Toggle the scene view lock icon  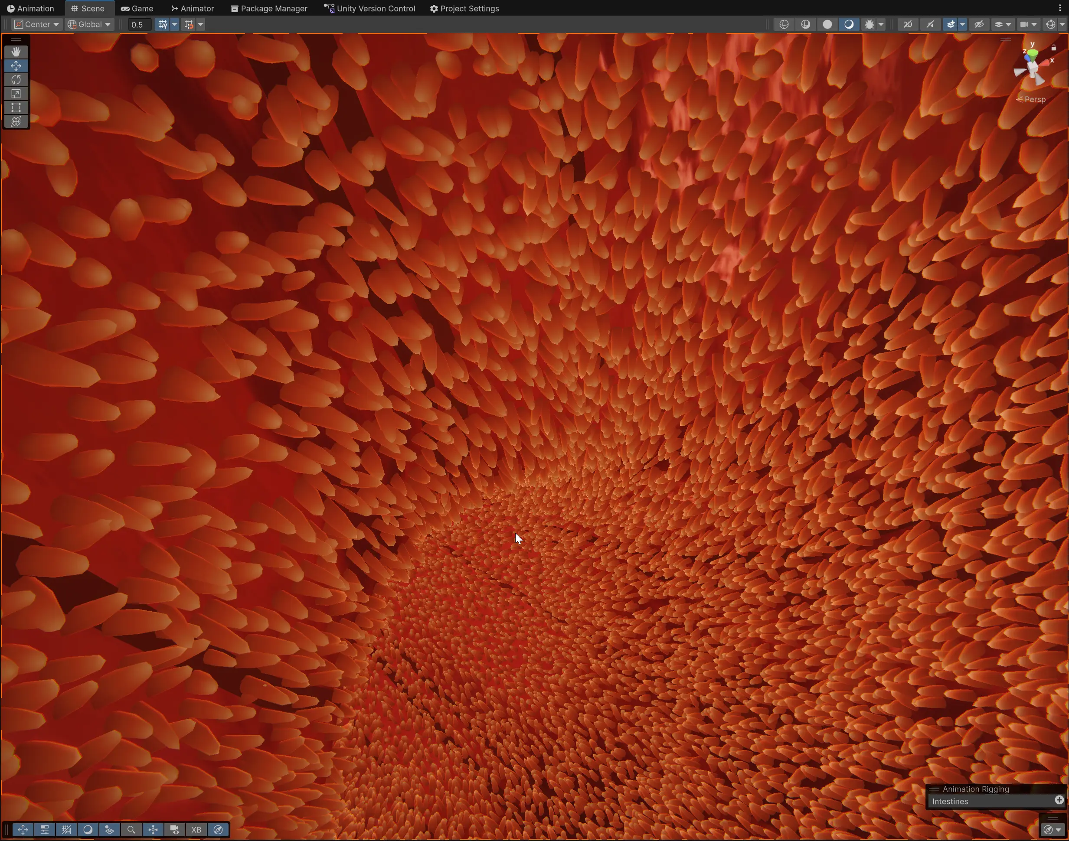1054,48
